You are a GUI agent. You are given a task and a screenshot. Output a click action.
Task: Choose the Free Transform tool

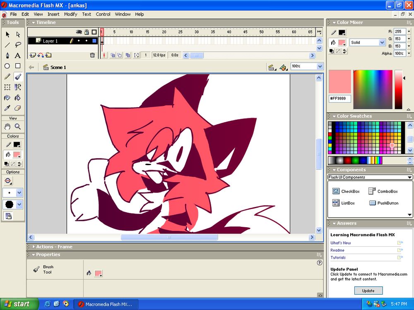tap(7, 87)
